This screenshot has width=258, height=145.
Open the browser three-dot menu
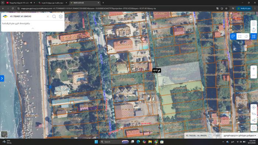coord(255,8)
